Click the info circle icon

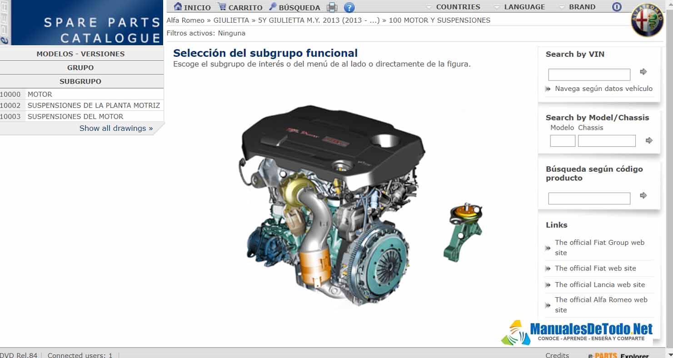617,7
